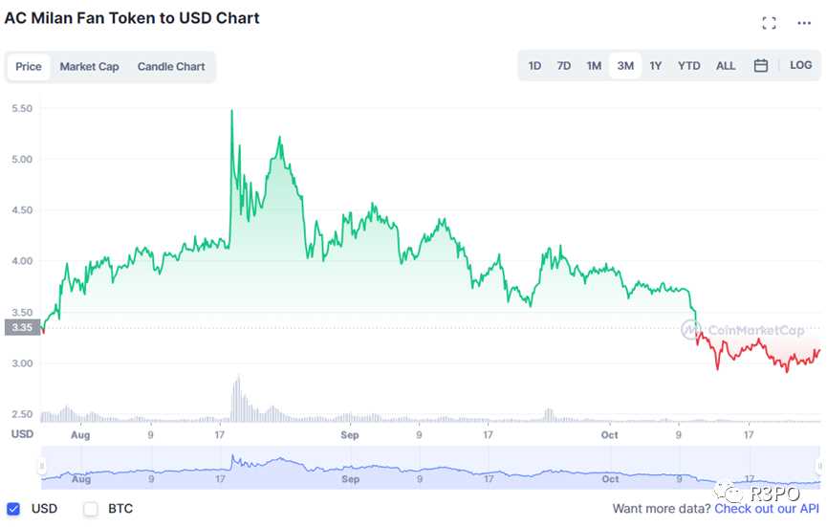827x527 pixels.
Task: Switch to the Candle Chart tab
Action: coord(171,67)
